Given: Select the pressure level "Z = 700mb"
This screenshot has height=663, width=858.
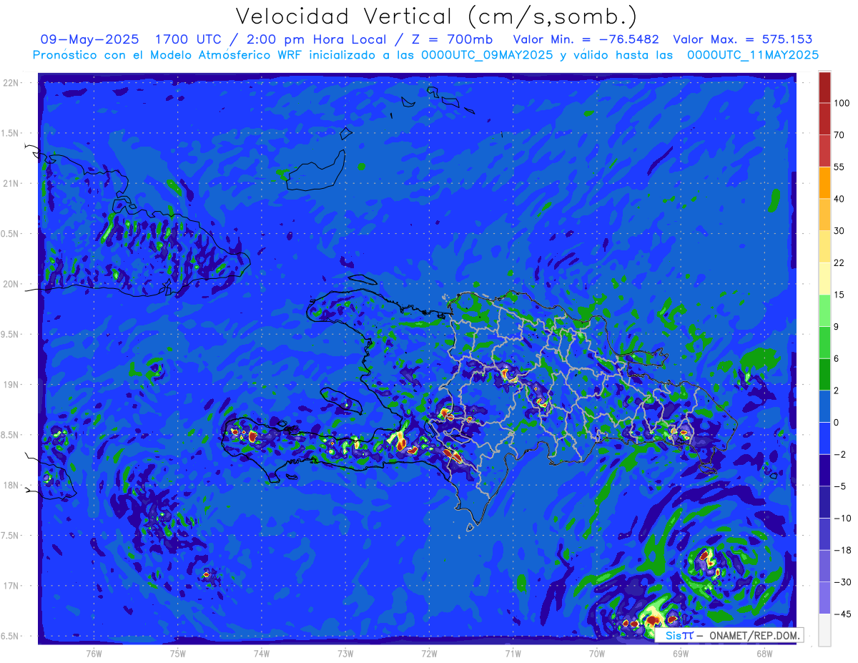Looking at the screenshot, I should (x=452, y=39).
